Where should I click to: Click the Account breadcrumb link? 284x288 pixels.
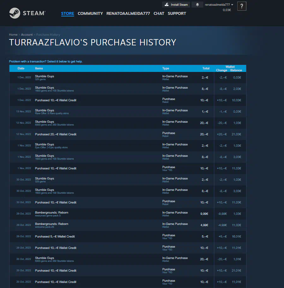pyautogui.click(x=27, y=35)
